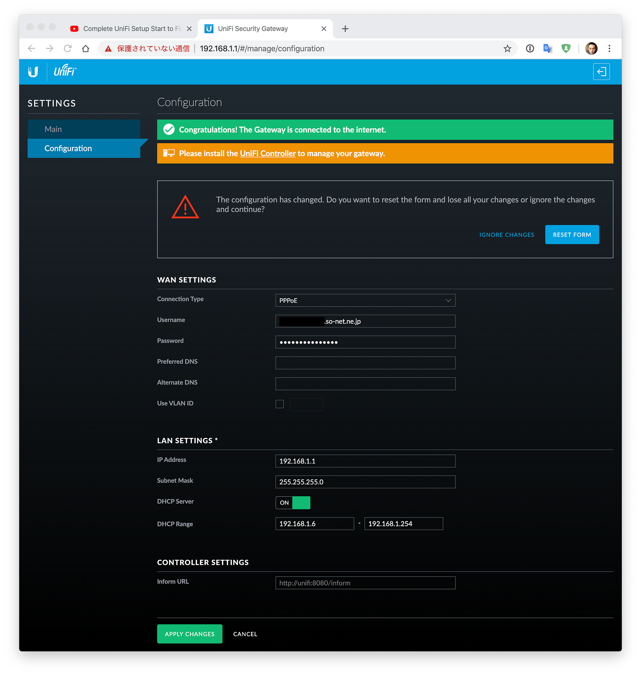Click the not-secure warning triangle in address bar
This screenshot has height=675, width=641.
pyautogui.click(x=108, y=49)
